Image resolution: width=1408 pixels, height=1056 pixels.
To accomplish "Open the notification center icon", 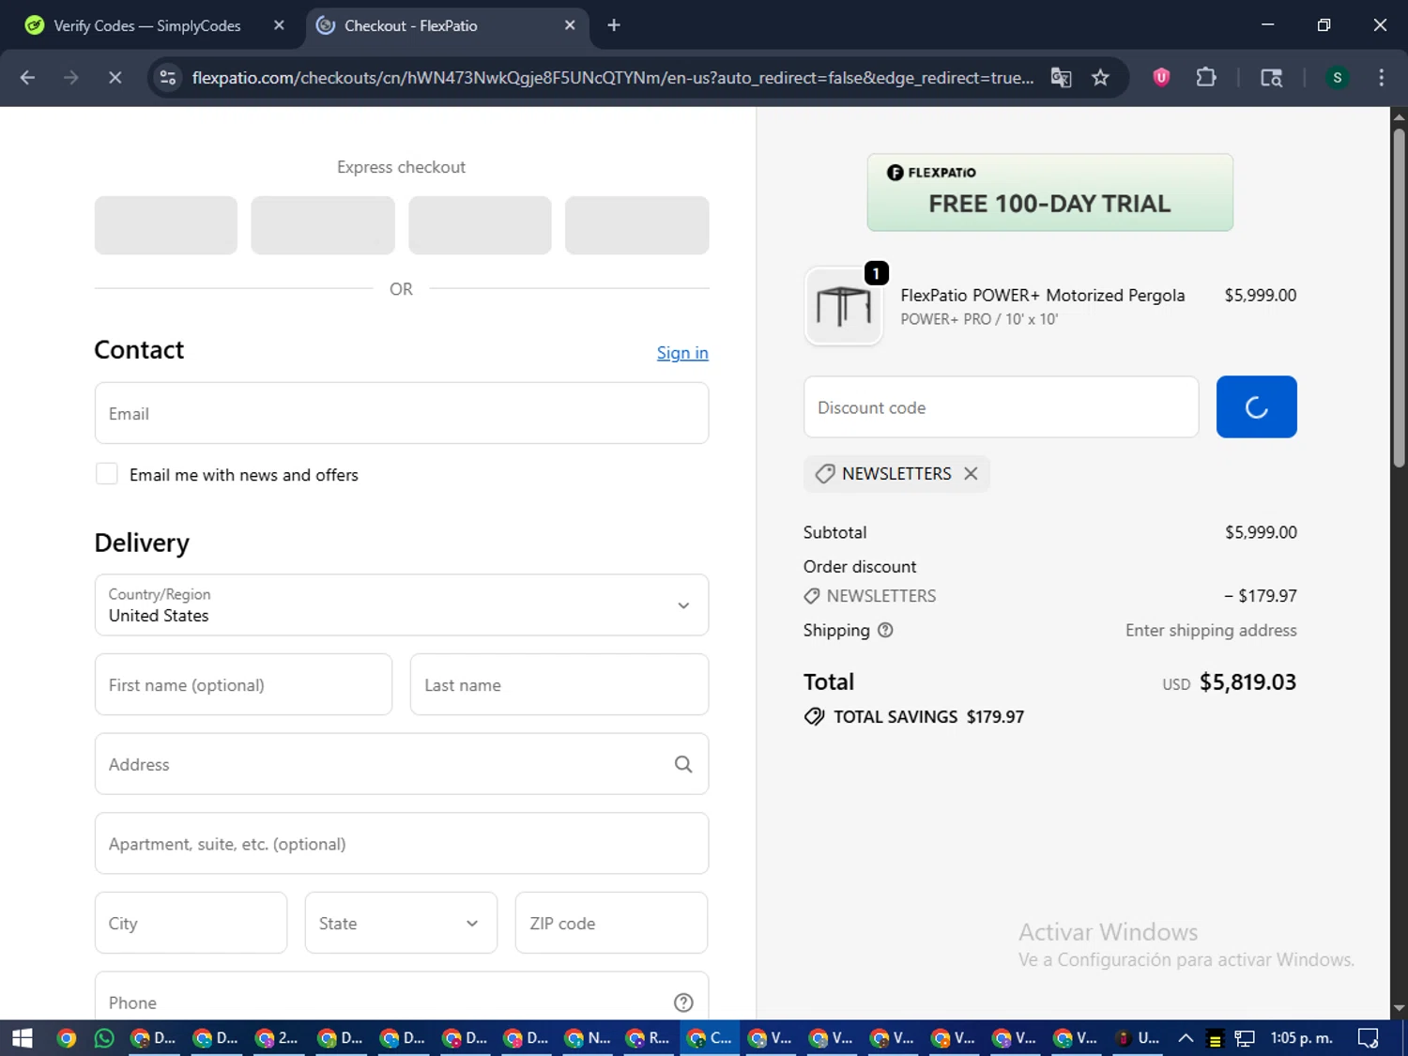I will 1369,1038.
